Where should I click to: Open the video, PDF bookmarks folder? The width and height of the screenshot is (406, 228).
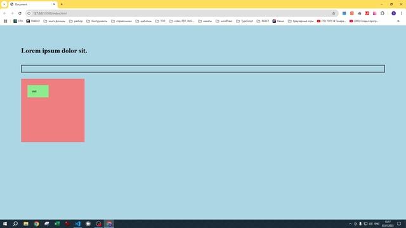[181, 21]
